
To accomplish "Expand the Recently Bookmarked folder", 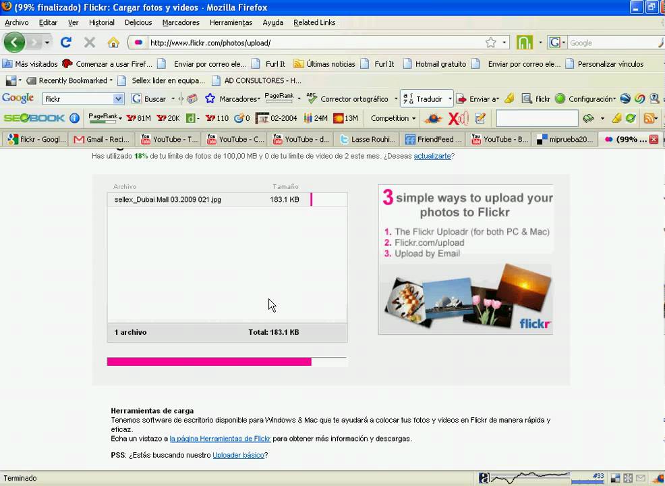I will coord(69,80).
